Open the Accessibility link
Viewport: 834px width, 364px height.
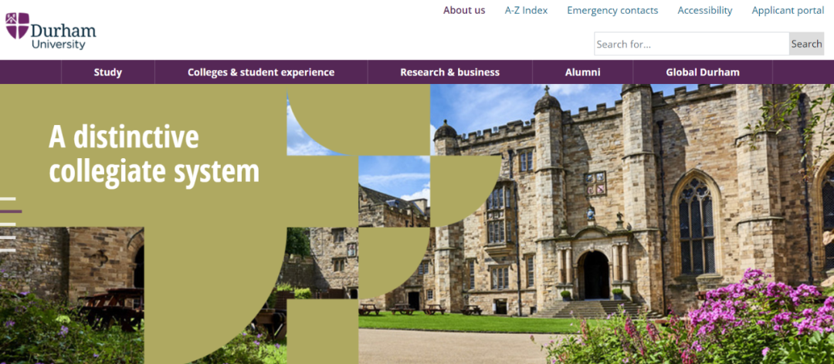pyautogui.click(x=705, y=10)
